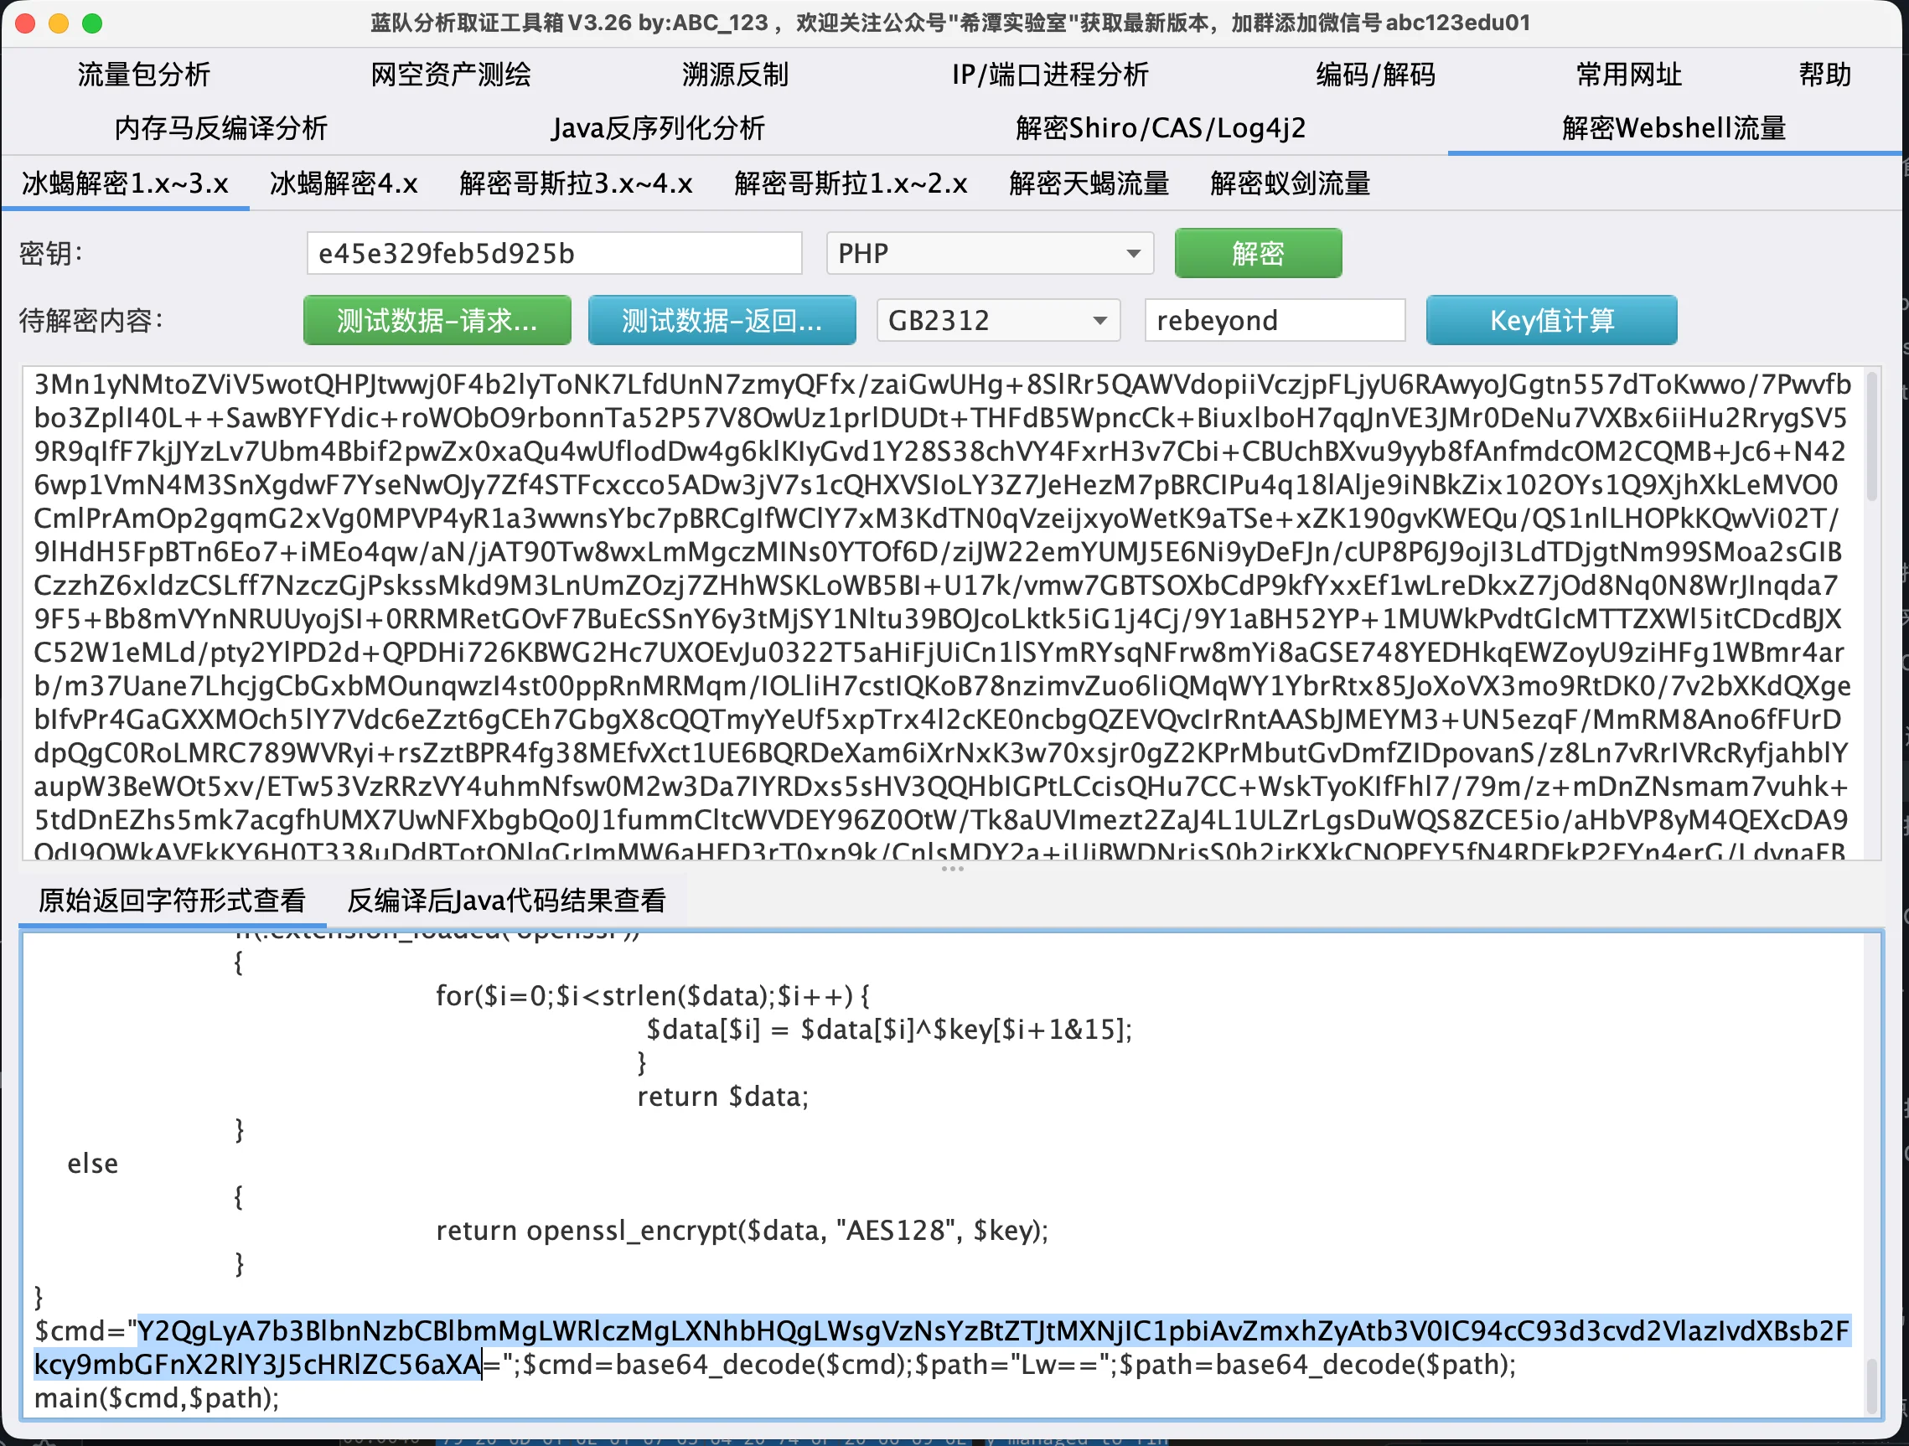Load 测试数据-返回 sample data
Screen dimensions: 1909x1446
click(x=722, y=321)
